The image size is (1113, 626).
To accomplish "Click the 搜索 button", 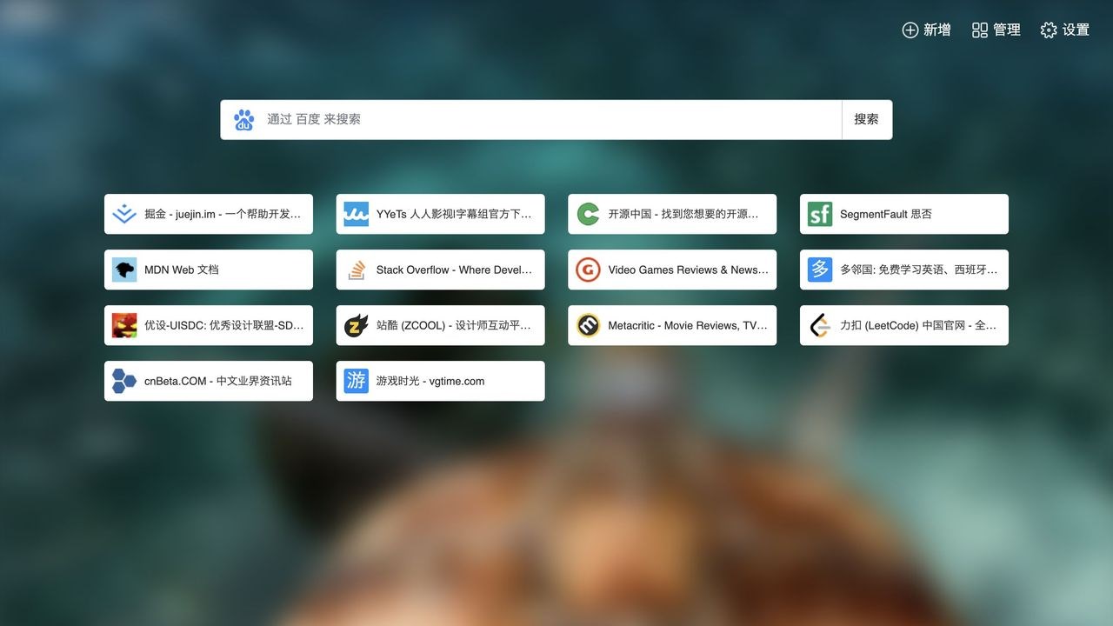I will tap(867, 120).
